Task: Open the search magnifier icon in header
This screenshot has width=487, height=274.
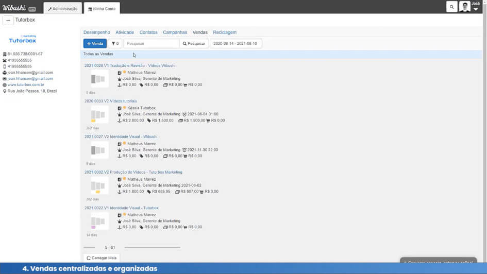Action: tap(451, 7)
